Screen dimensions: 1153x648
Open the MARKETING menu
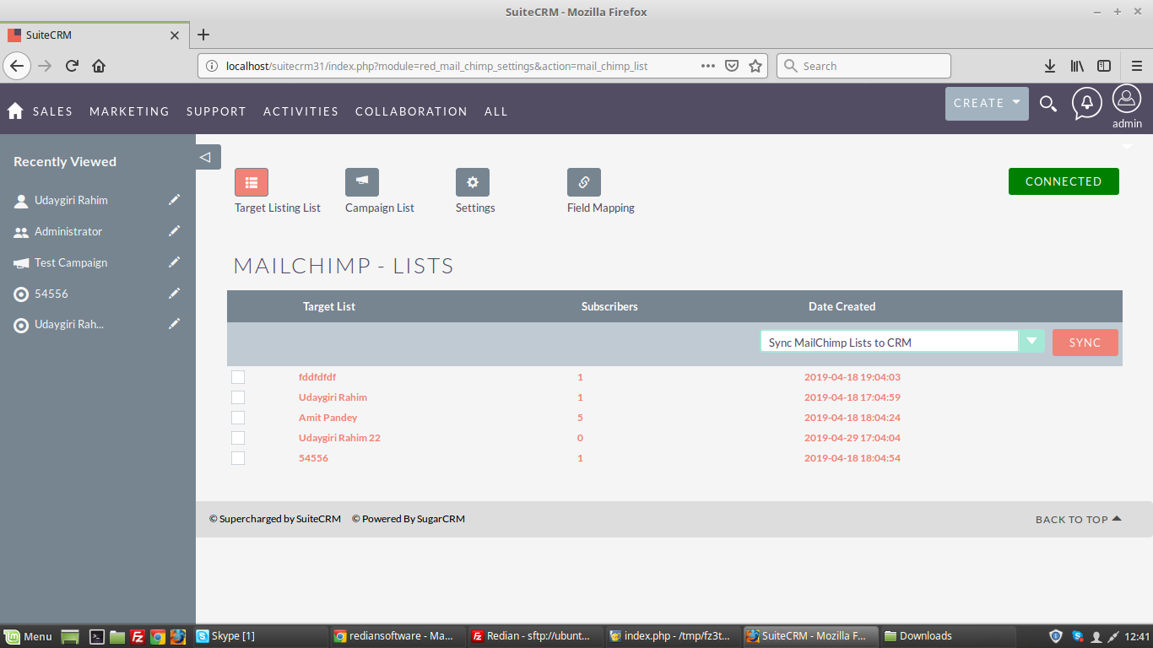[x=129, y=111]
